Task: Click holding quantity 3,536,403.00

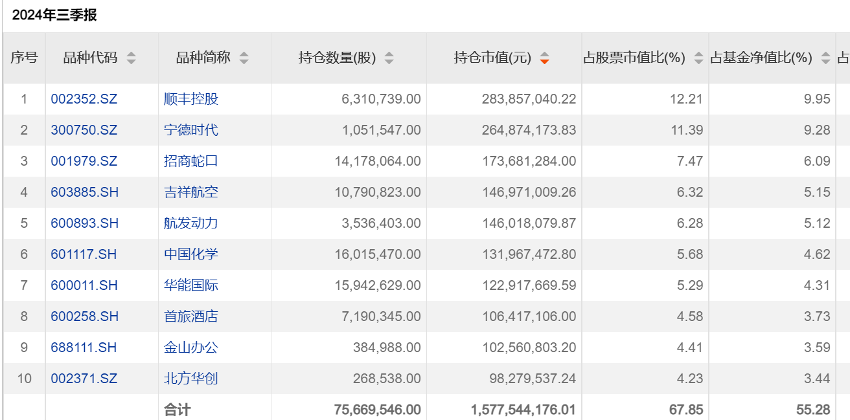Action: point(381,223)
